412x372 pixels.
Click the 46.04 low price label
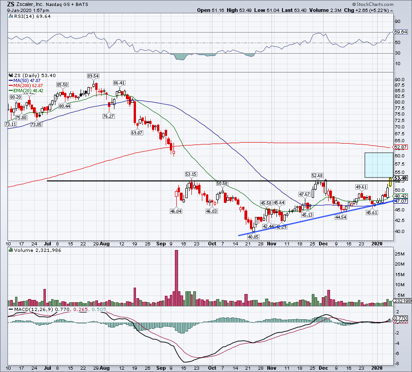[x=176, y=211]
